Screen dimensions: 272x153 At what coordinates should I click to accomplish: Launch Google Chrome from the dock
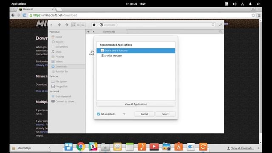81,147
